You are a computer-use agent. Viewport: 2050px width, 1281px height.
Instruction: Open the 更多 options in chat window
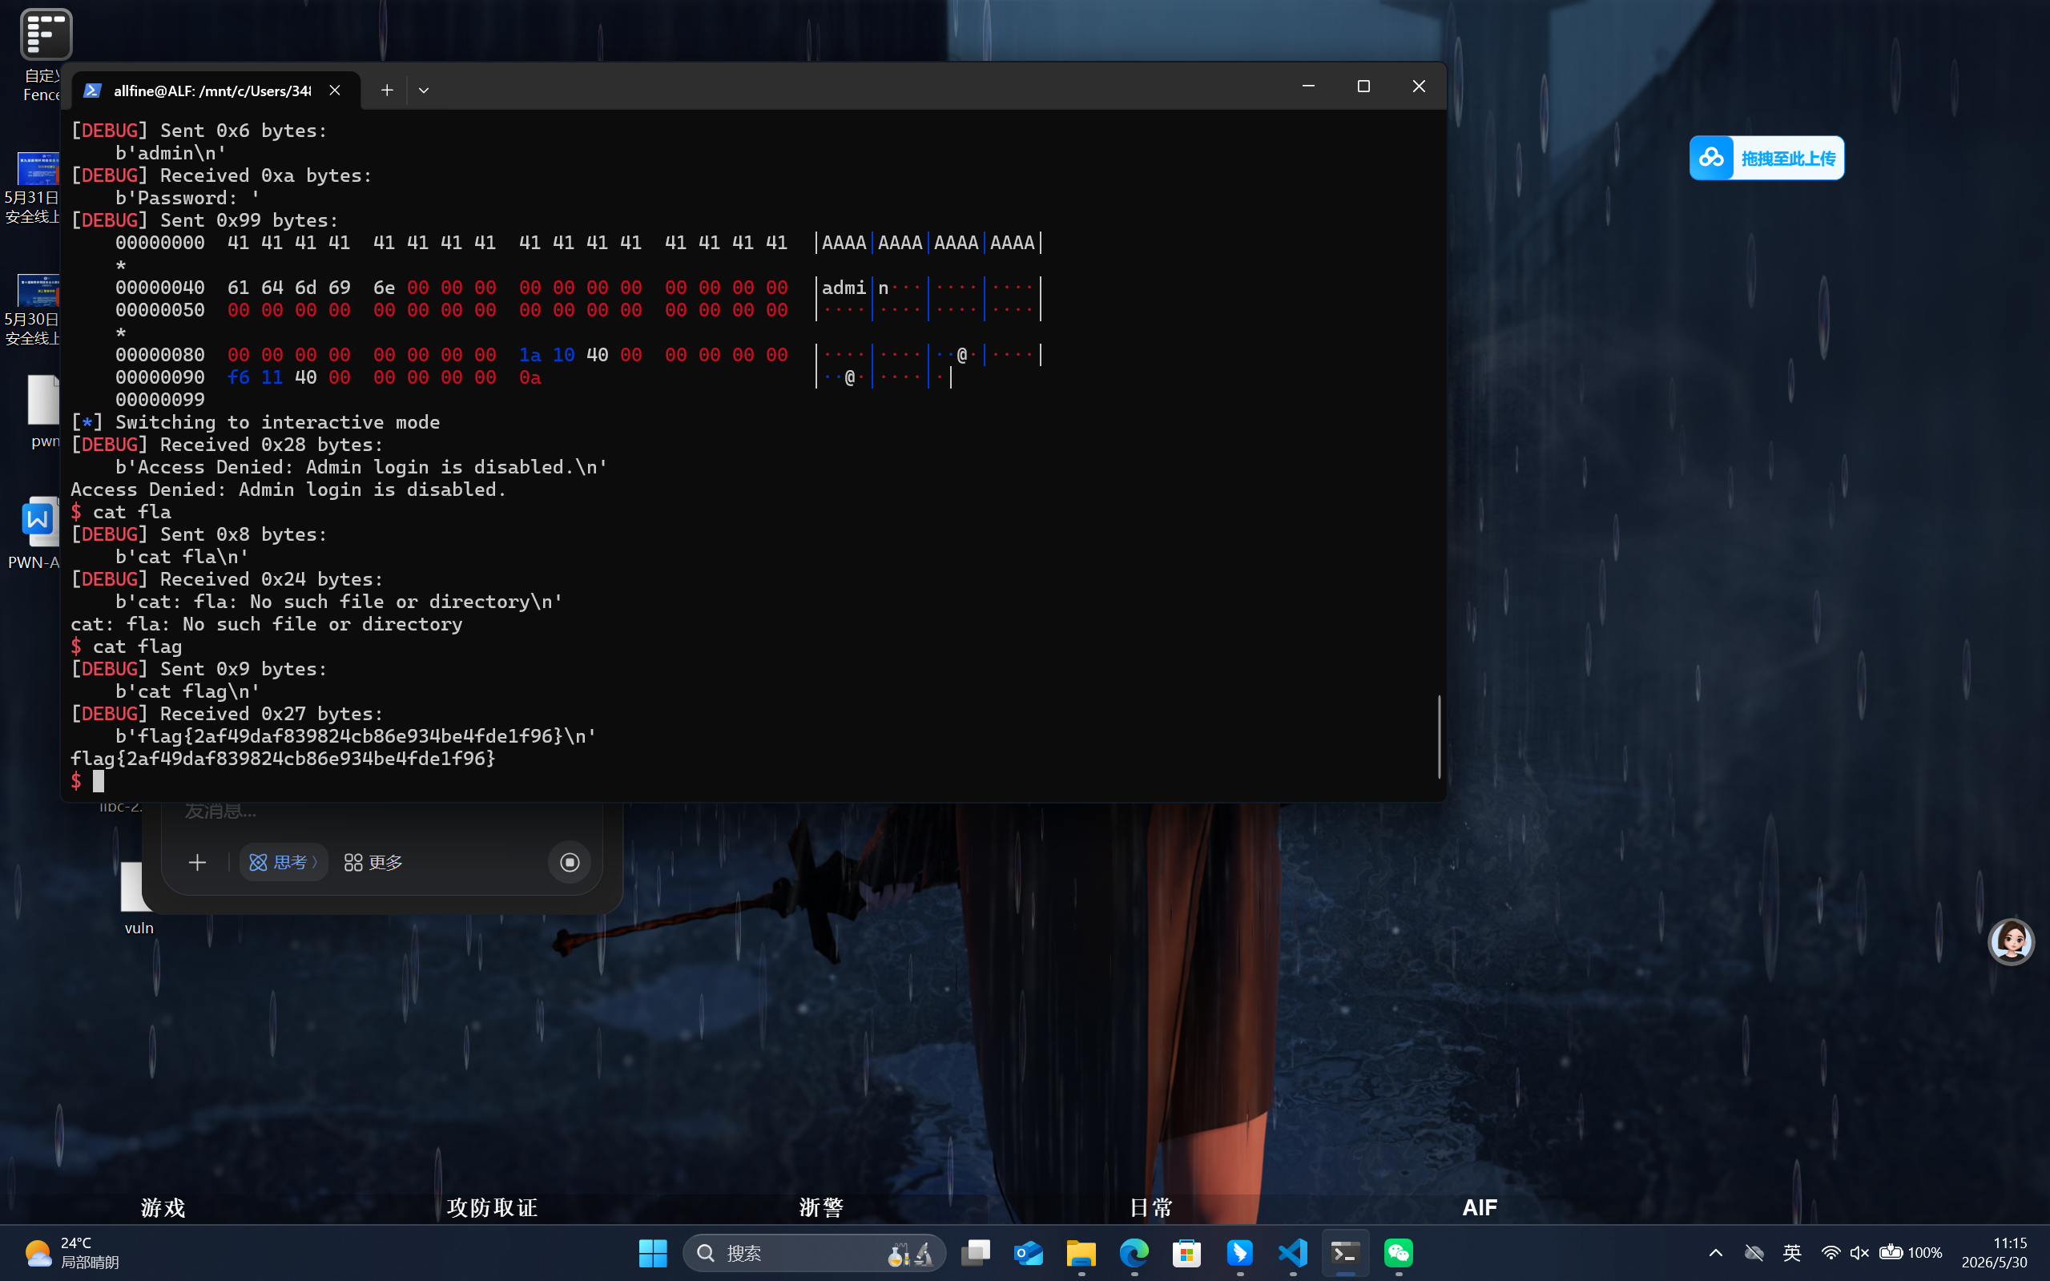373,863
